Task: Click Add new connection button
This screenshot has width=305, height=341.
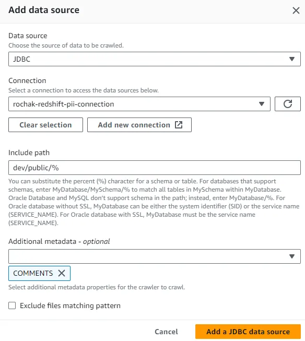Action: coord(139,125)
